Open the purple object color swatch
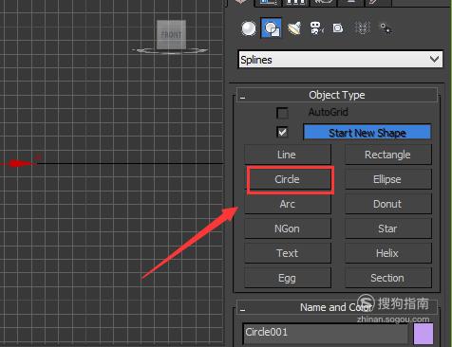The width and height of the screenshot is (452, 347). coord(424,333)
